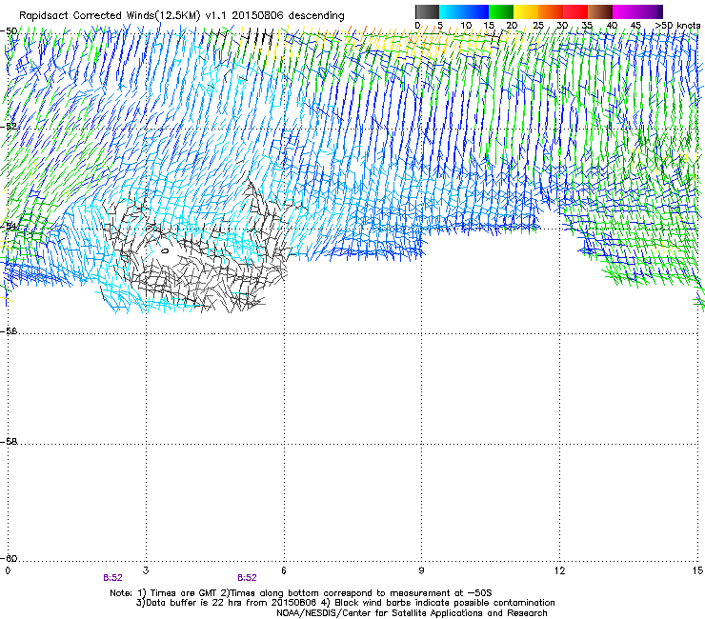Click the longitude 3 axis label
Image resolution: width=705 pixels, height=619 pixels.
point(146,570)
